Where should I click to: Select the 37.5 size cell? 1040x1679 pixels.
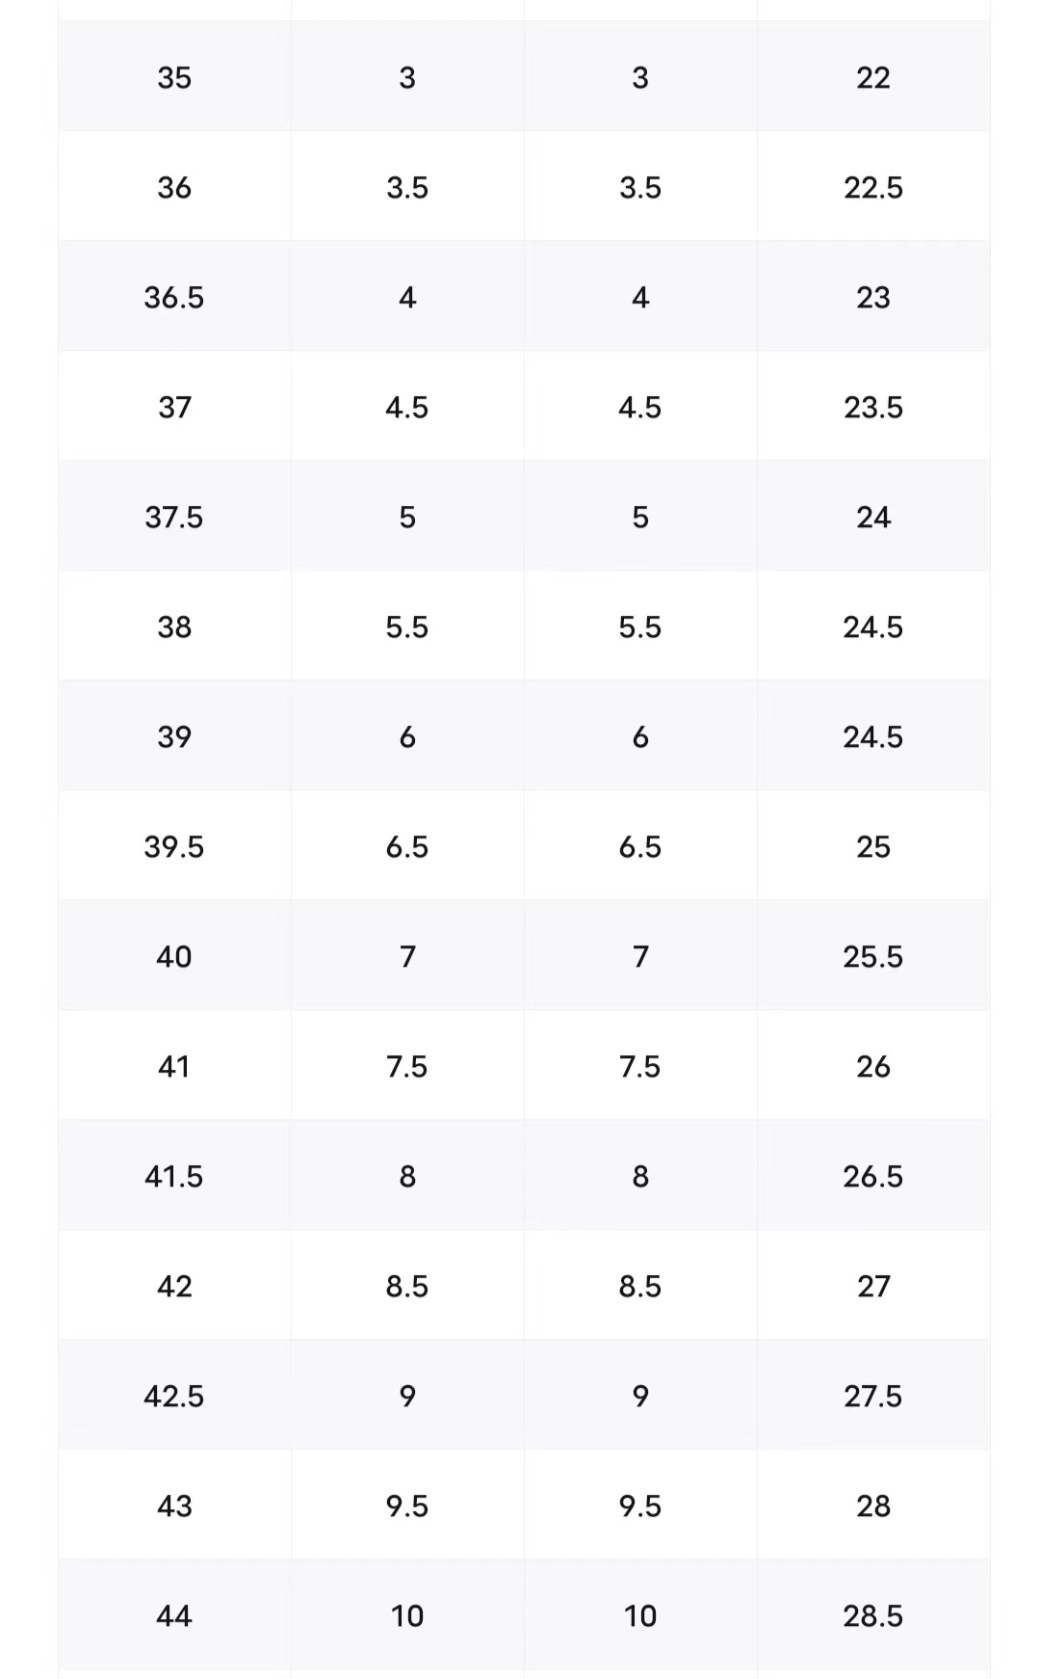174,517
